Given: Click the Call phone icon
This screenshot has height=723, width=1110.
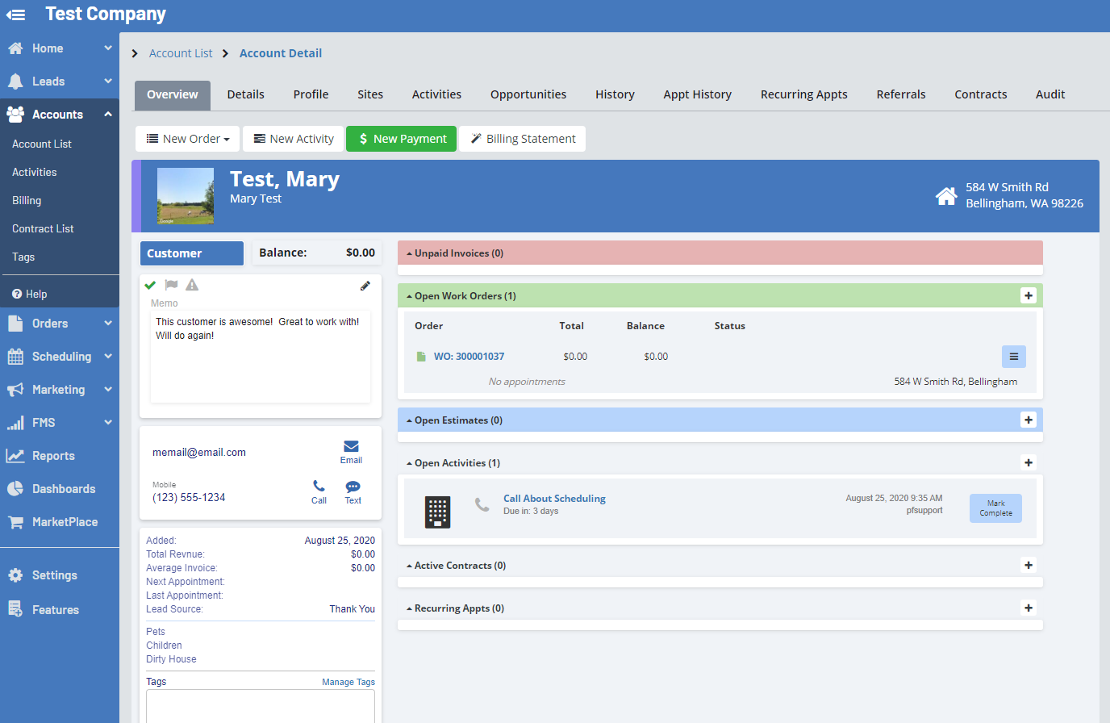Looking at the screenshot, I should pos(319,487).
